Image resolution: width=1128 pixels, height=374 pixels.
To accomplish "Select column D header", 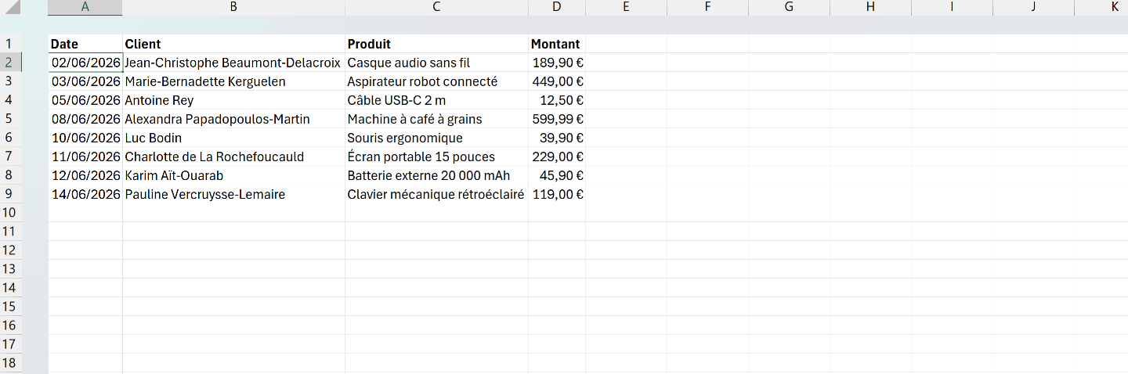I will tap(557, 7).
